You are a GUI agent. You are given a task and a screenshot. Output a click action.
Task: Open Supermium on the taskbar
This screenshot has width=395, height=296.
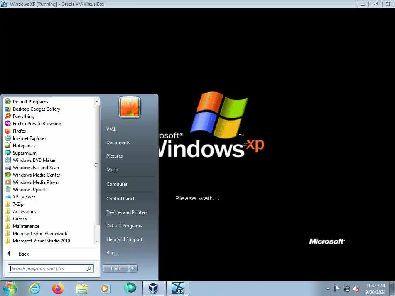pos(130,288)
